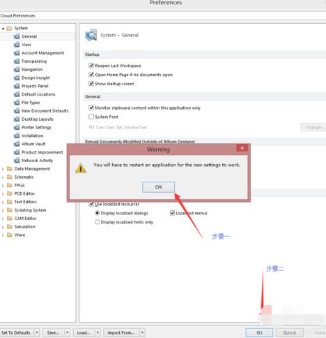
Task: Click the Printer Settings page icon
Action: pos(17,127)
